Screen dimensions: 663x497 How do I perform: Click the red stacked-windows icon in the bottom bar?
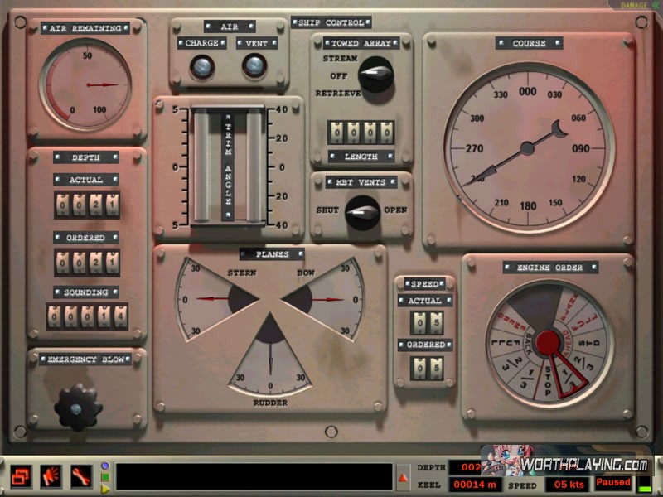(22, 475)
